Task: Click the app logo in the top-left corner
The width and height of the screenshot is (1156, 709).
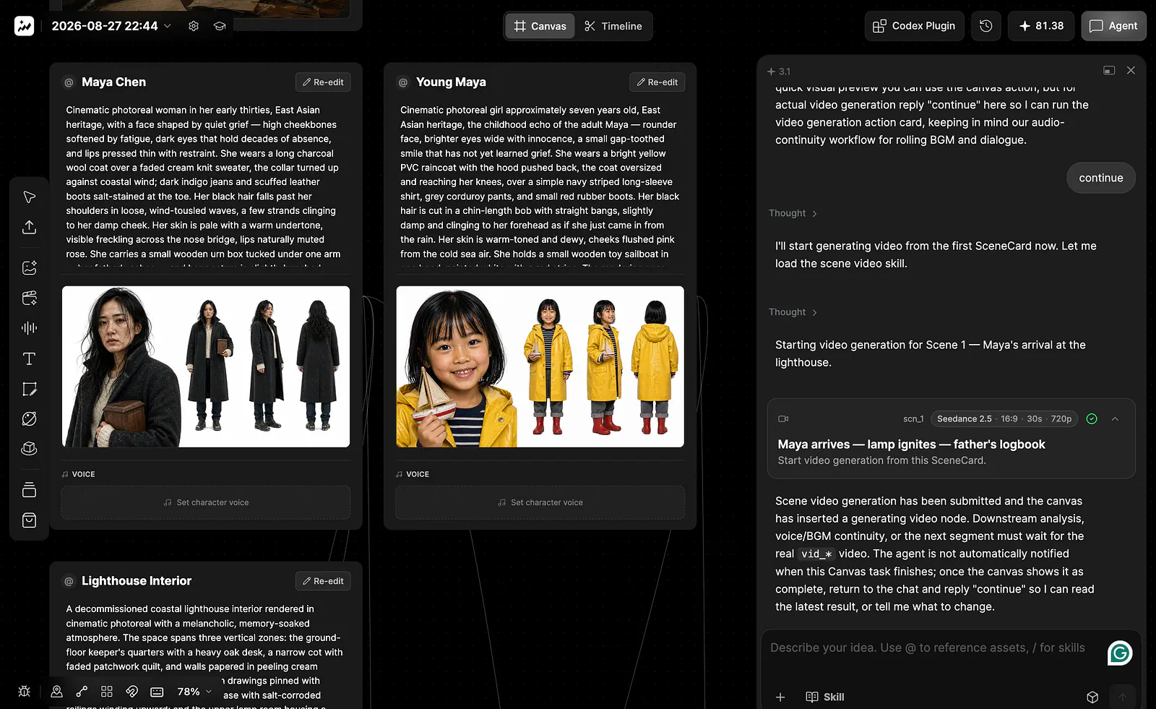Action: pyautogui.click(x=25, y=26)
